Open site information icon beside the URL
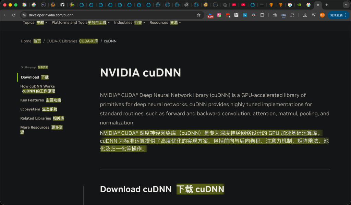 pyautogui.click(x=24, y=15)
